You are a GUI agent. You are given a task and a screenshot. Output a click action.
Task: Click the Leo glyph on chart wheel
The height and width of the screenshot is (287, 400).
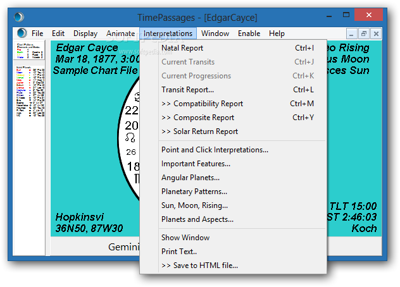[x=130, y=138]
